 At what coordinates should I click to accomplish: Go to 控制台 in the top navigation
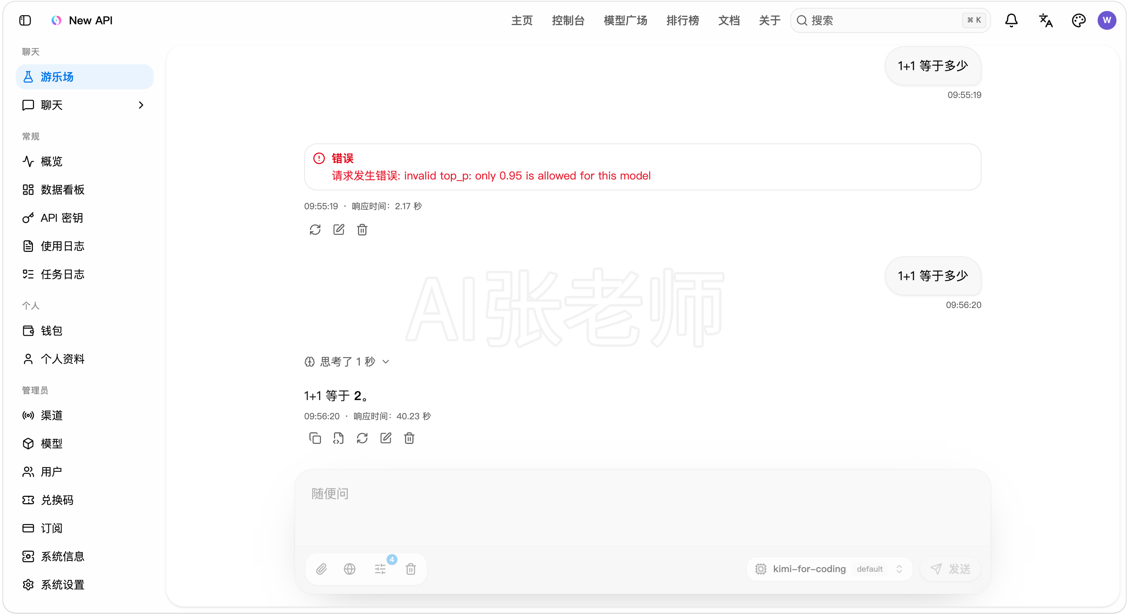tap(568, 21)
